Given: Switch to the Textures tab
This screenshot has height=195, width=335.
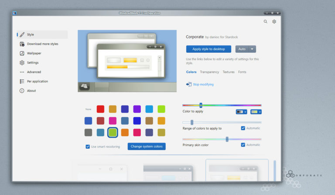Looking at the screenshot, I should coord(229,72).
